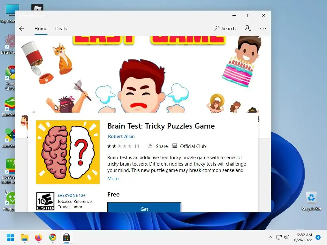The height and width of the screenshot is (245, 327).
Task: Click the Brain Test app icon
Action: tap(68, 152)
